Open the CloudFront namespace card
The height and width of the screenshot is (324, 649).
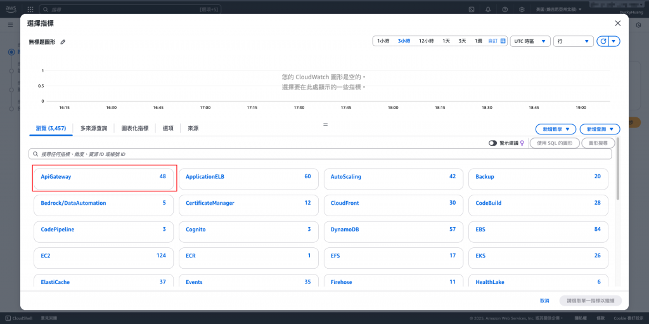tap(394, 205)
